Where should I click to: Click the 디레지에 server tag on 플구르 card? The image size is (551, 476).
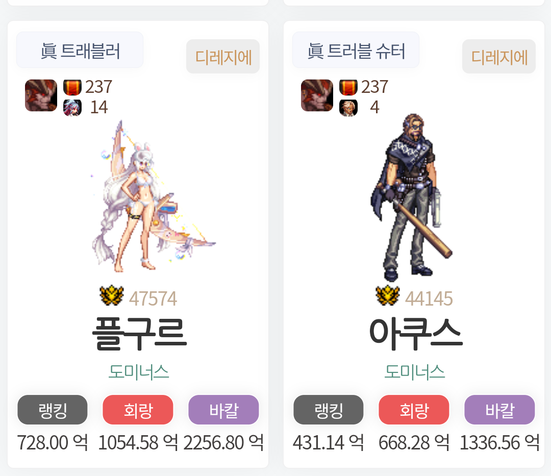223,57
